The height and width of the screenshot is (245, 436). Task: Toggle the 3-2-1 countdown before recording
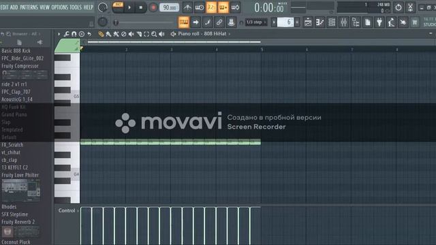pyautogui.click(x=211, y=7)
